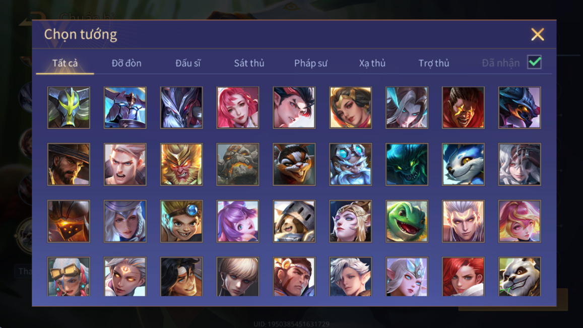Pick the green chameleon hero portrait
The image size is (583, 328).
tap(407, 221)
